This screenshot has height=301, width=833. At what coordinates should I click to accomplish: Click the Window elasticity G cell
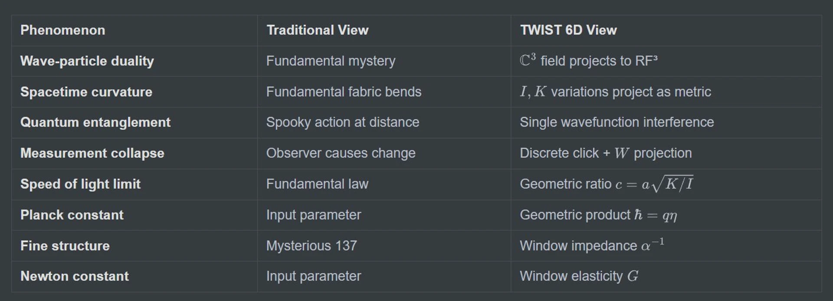[x=579, y=276]
